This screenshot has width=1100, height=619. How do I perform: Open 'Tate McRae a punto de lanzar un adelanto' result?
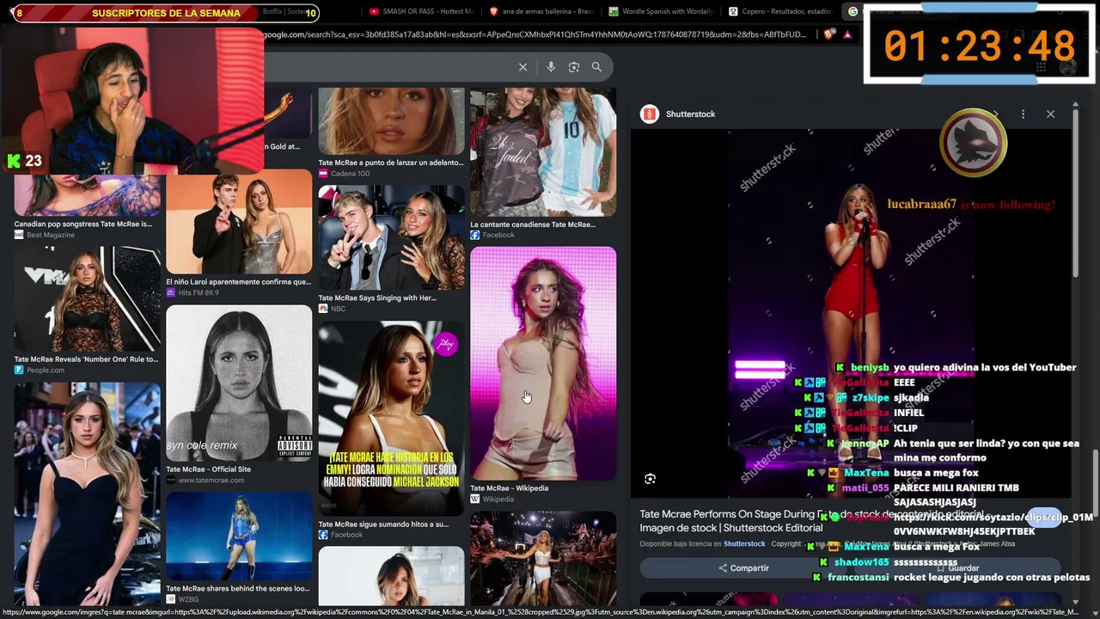tap(391, 162)
